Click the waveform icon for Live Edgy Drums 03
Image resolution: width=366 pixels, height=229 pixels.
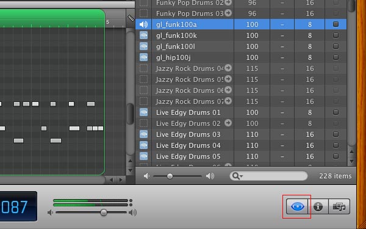143,134
